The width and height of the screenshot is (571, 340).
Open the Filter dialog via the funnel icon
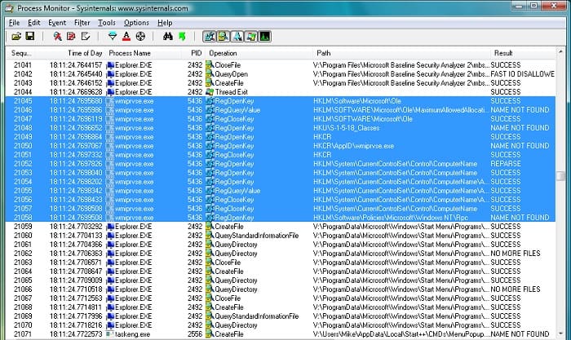pos(113,37)
